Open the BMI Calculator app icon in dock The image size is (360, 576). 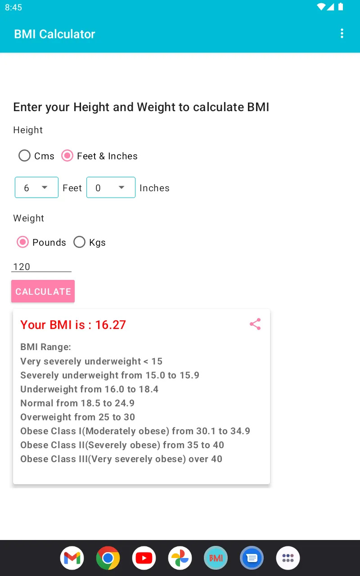(216, 558)
